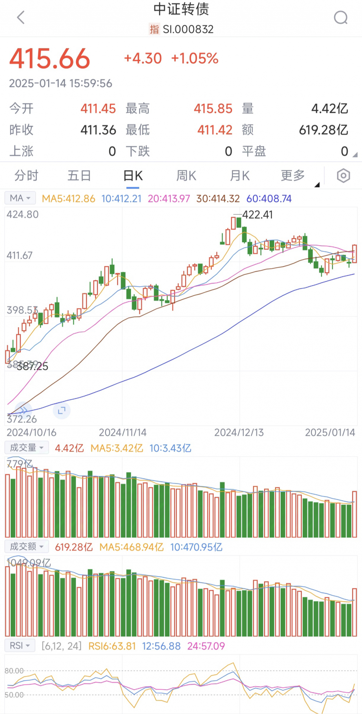Tap the latest red candlestick
This screenshot has height=714, width=362.
355,253
